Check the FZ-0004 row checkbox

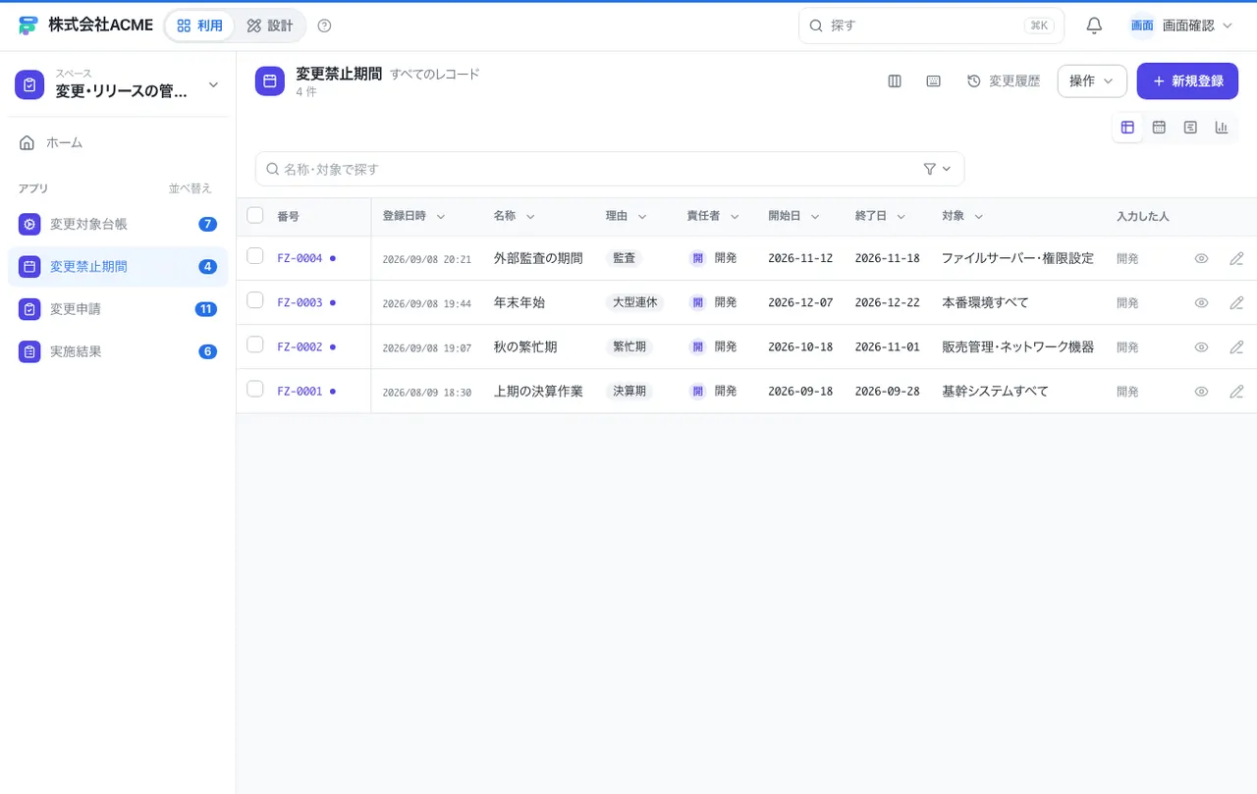(255, 256)
